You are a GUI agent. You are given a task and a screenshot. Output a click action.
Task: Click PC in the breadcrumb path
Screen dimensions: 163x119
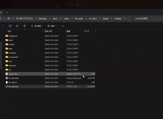pyautogui.click(x=9, y=19)
